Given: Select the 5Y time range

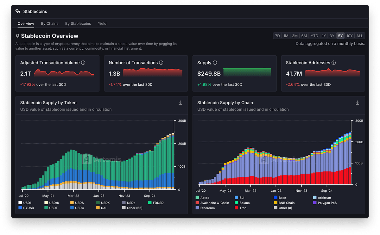Looking at the screenshot, I should click(340, 36).
